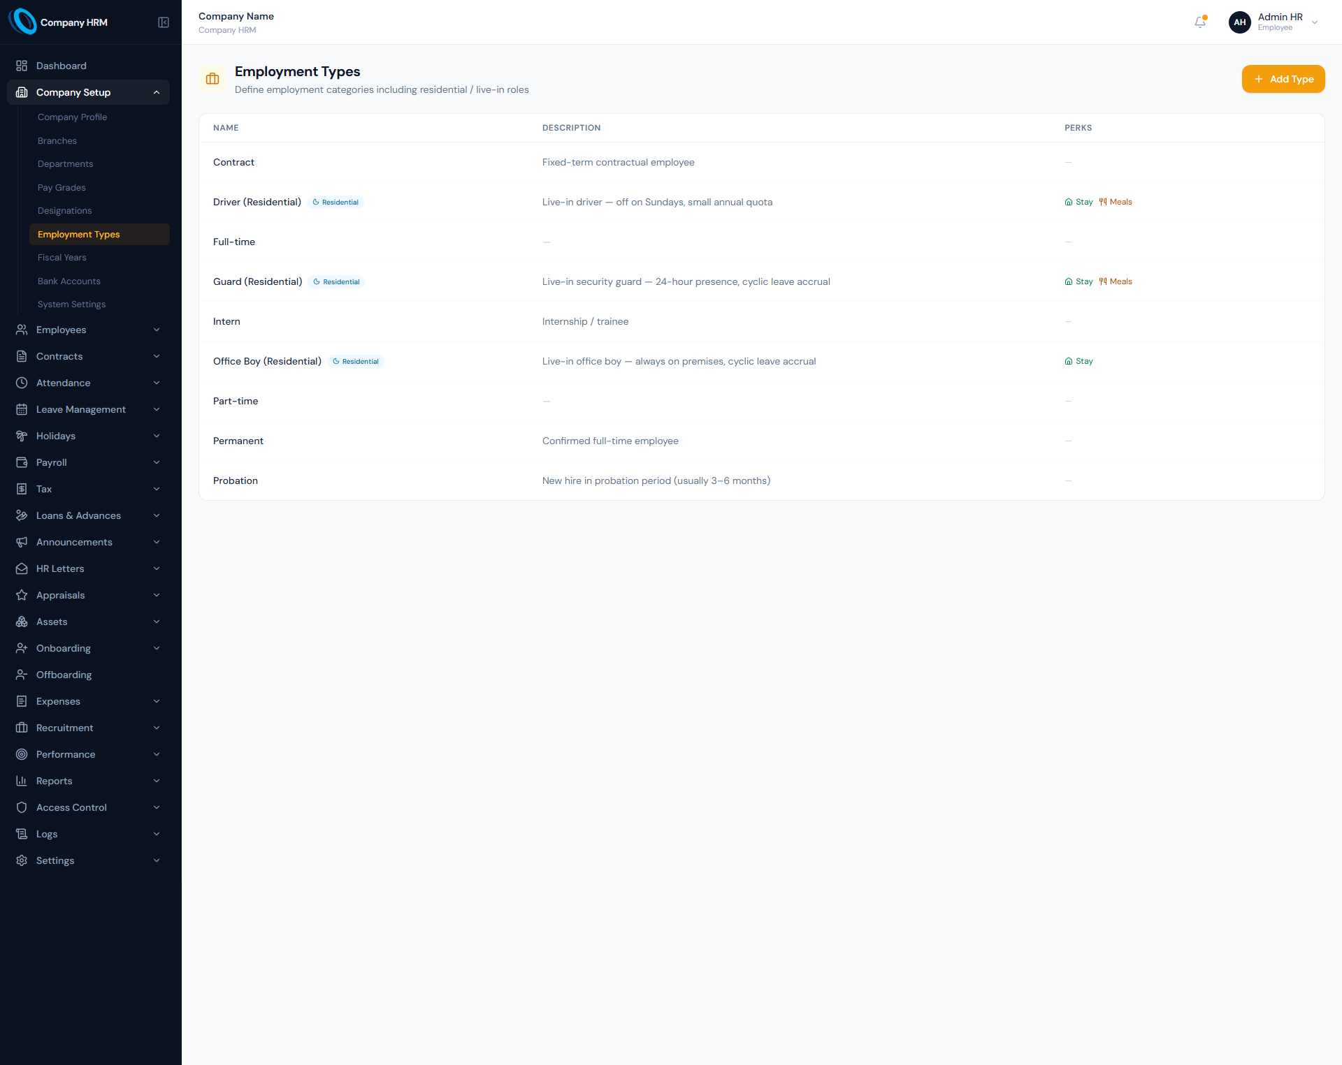Click the Employment Types briefcase header icon
The height and width of the screenshot is (1065, 1342).
click(212, 79)
